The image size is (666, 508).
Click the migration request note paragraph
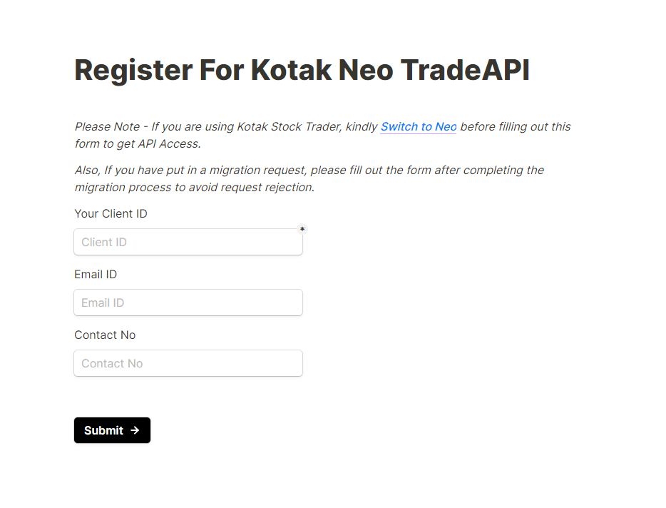(x=309, y=178)
